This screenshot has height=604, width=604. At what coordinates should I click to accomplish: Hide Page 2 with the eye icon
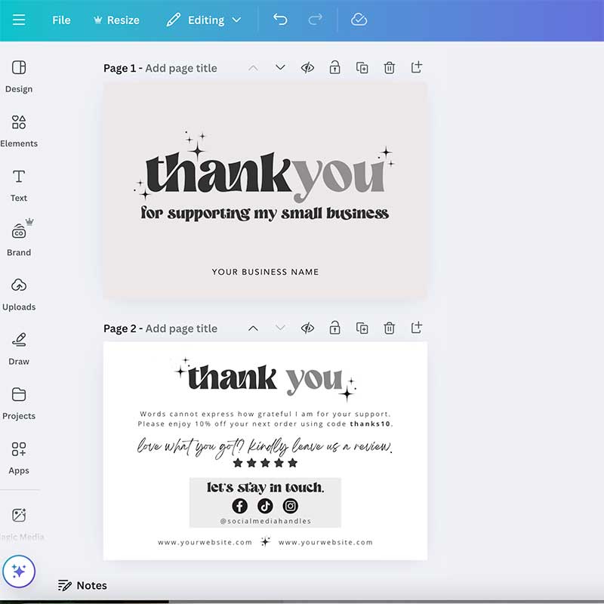click(307, 328)
